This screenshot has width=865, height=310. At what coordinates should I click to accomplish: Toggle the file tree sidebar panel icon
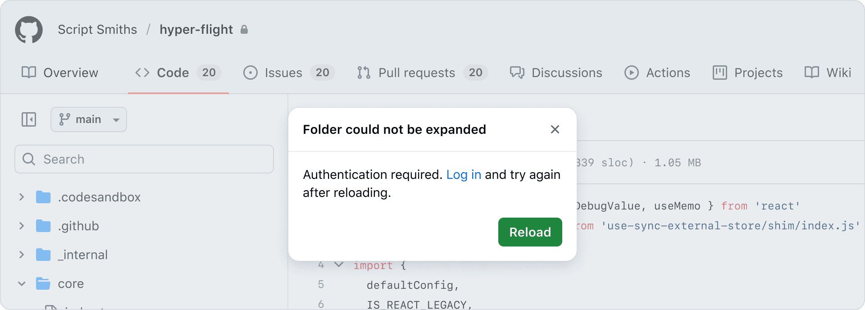[29, 119]
